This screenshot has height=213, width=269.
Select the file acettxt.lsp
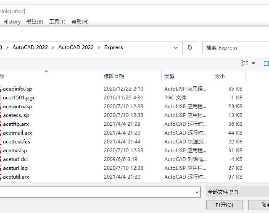[15, 151]
